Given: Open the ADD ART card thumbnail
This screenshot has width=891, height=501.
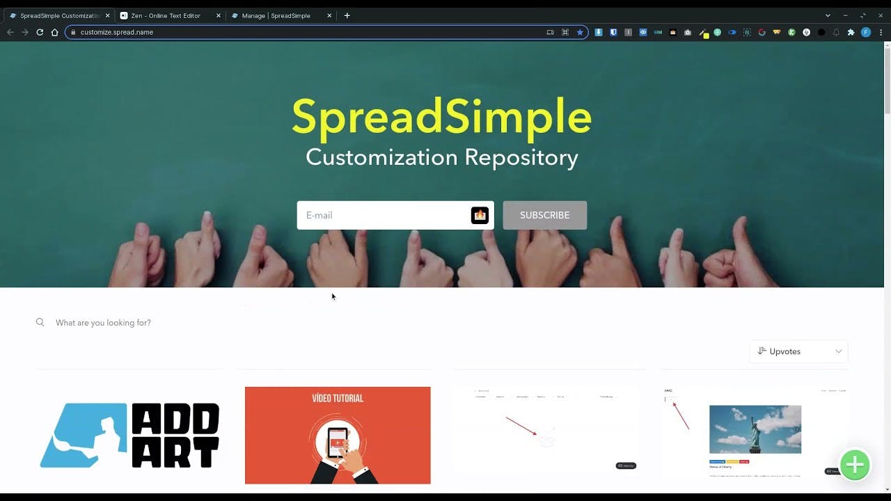Looking at the screenshot, I should pyautogui.click(x=129, y=435).
